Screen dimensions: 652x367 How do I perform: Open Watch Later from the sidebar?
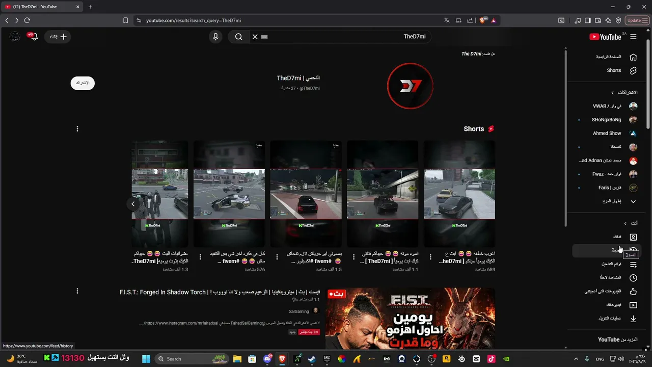point(607,278)
